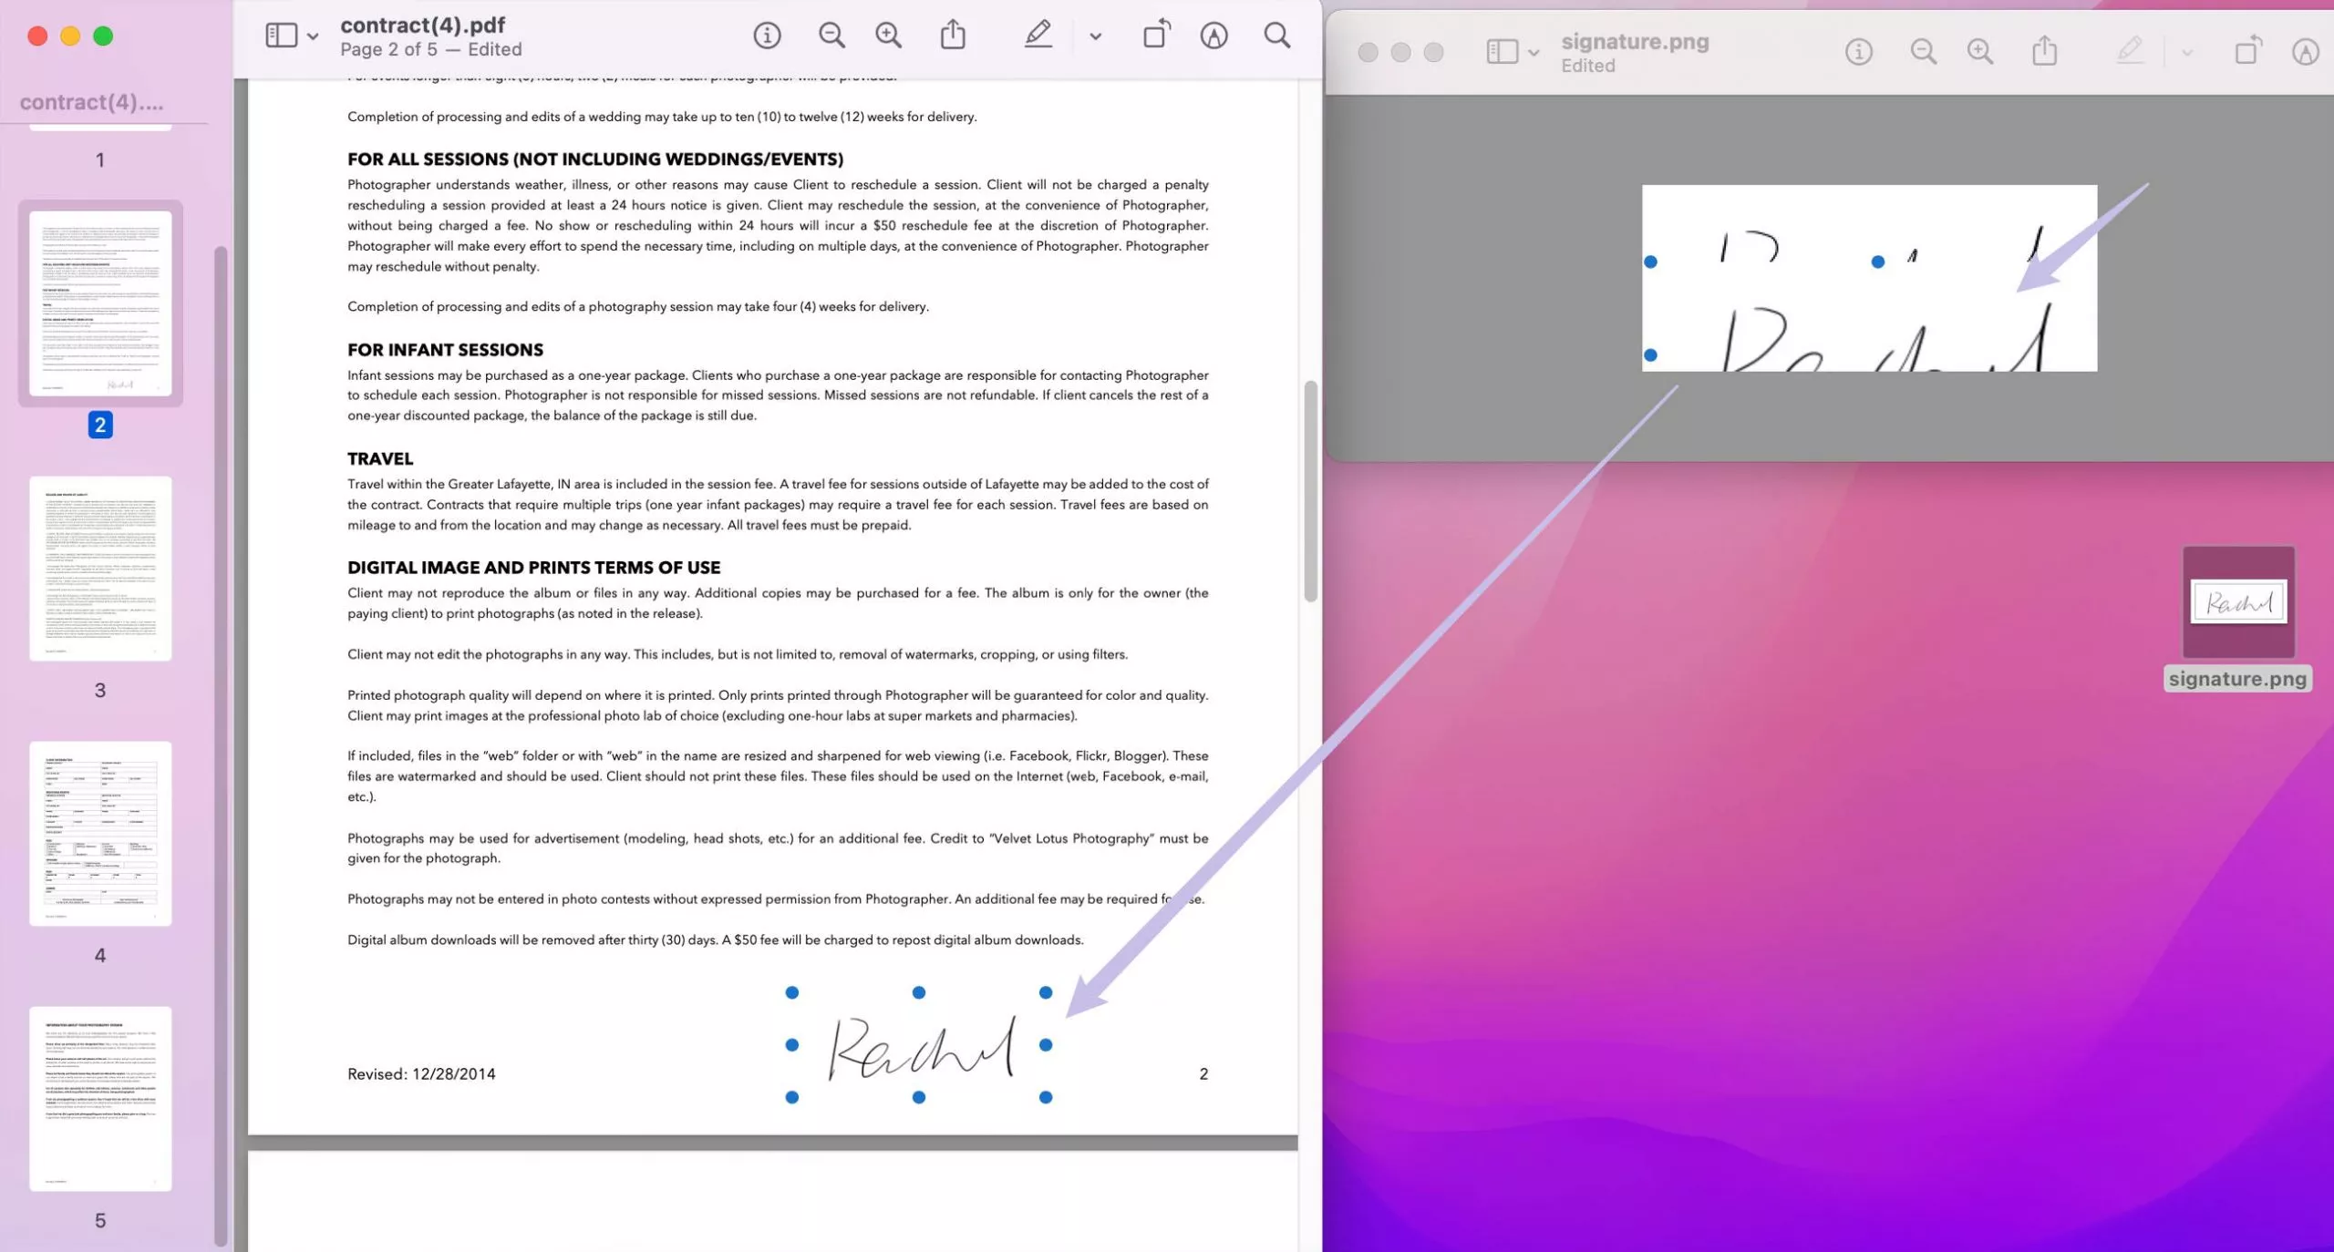Select page 3 thumbnail in the sidebar
2334x1252 pixels.
[100, 570]
